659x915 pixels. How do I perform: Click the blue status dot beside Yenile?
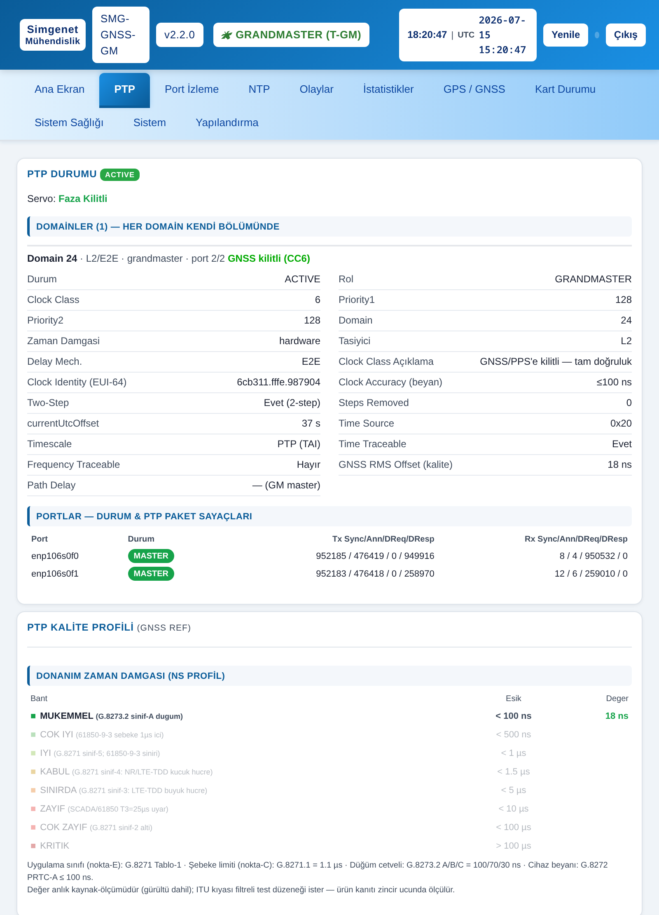coord(597,35)
